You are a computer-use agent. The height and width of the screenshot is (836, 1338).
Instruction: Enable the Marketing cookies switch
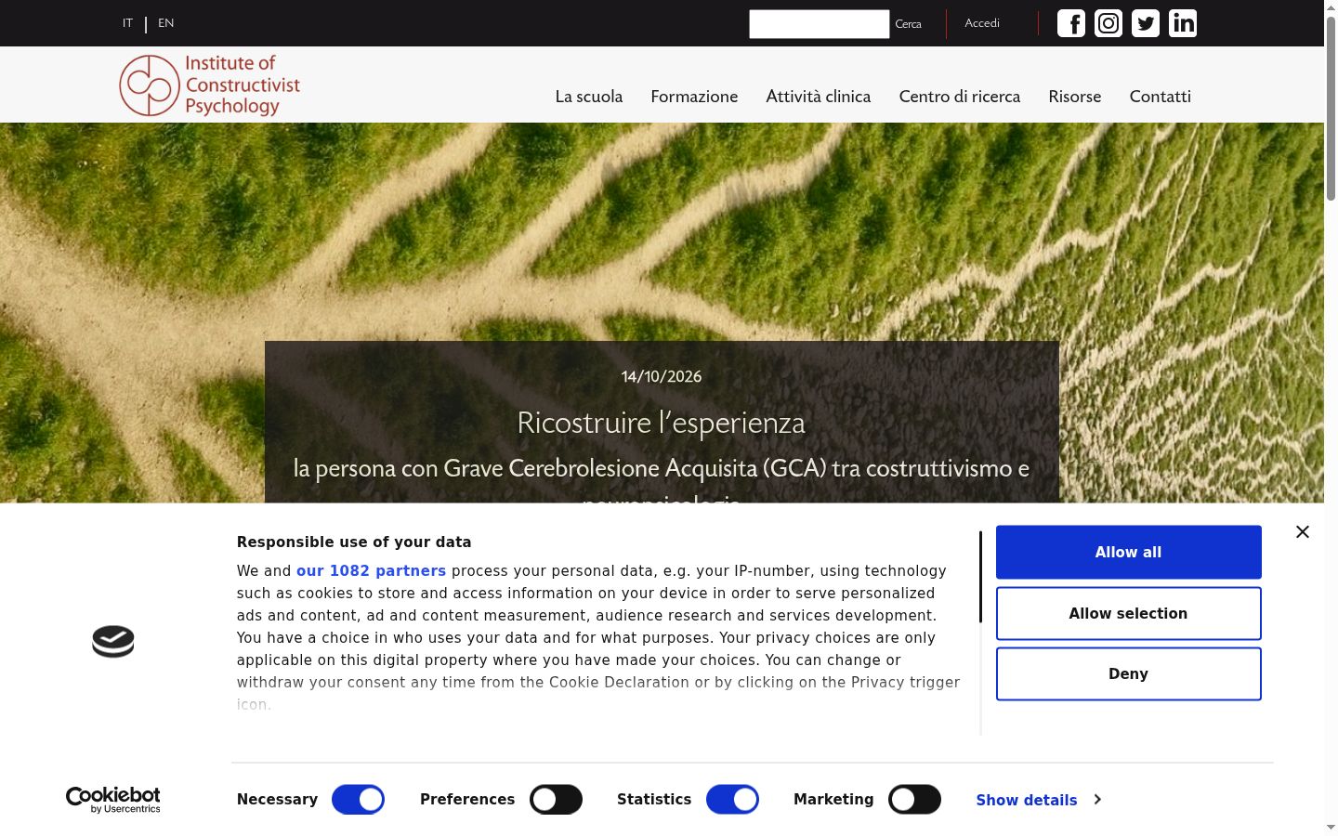[914, 800]
